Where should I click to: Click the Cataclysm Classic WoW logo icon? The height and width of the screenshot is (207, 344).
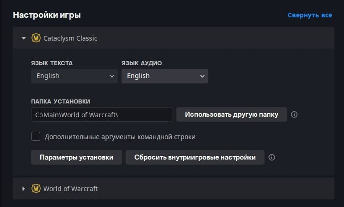click(x=36, y=38)
